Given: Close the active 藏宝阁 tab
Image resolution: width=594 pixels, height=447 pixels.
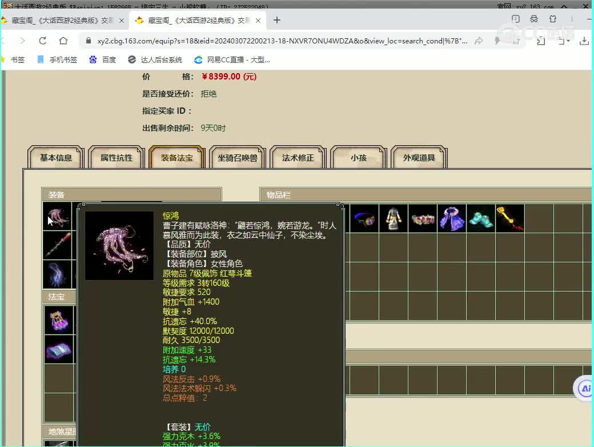Looking at the screenshot, I should pos(258,21).
